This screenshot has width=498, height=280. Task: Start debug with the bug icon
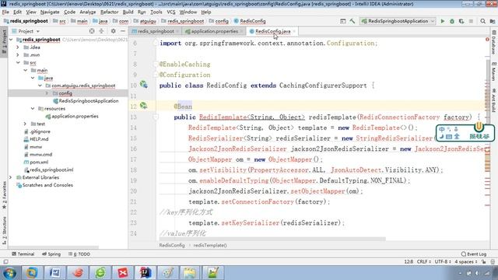[452, 21]
